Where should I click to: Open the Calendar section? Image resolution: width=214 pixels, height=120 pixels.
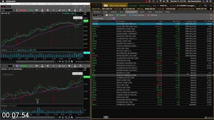152,15
